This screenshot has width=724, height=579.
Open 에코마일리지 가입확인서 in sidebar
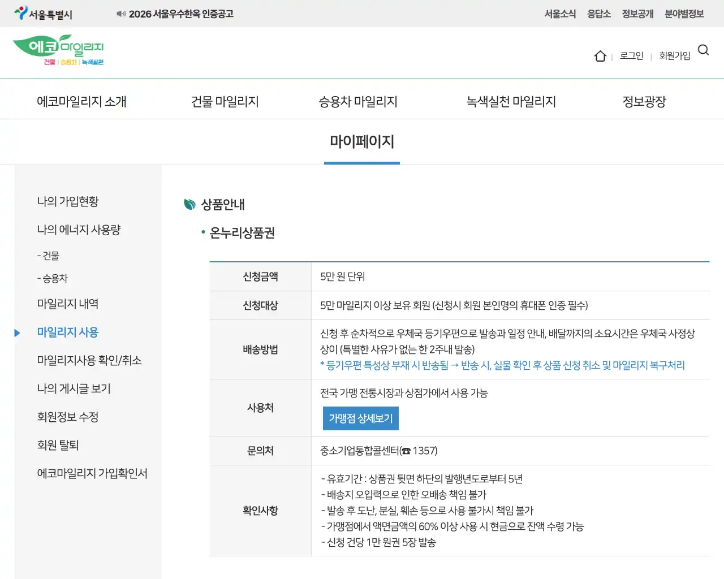(x=92, y=473)
